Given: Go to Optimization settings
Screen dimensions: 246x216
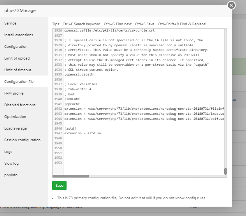Looking at the screenshot, I should coord(15,117).
